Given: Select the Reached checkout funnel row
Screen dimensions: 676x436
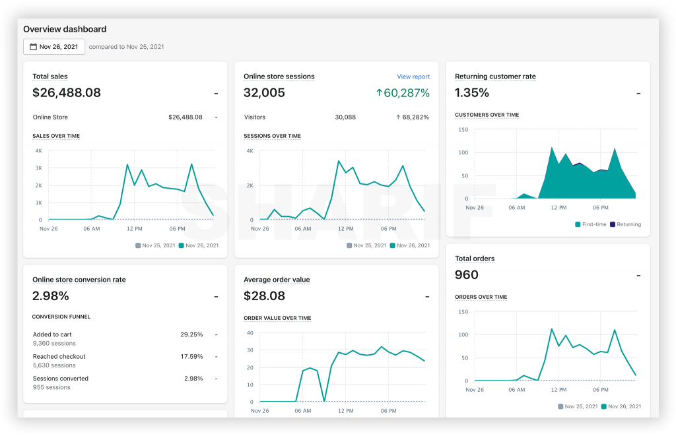Looking at the screenshot, I should point(125,361).
